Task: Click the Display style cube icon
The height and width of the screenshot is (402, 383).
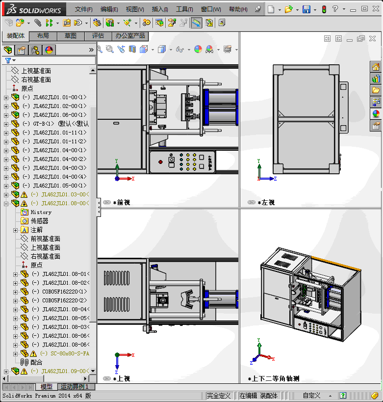Action: [x=162, y=49]
